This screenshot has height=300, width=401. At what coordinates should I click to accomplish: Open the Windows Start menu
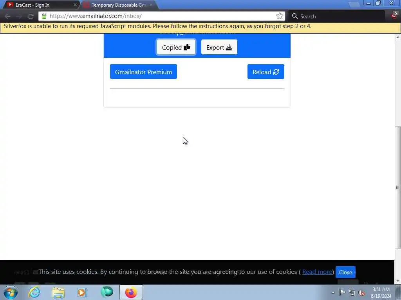coord(11,292)
